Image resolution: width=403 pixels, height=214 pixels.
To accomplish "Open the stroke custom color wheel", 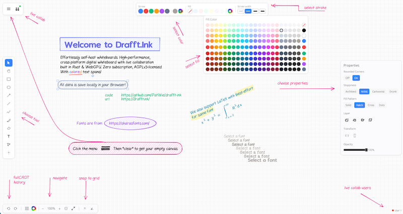I will point(181,11).
